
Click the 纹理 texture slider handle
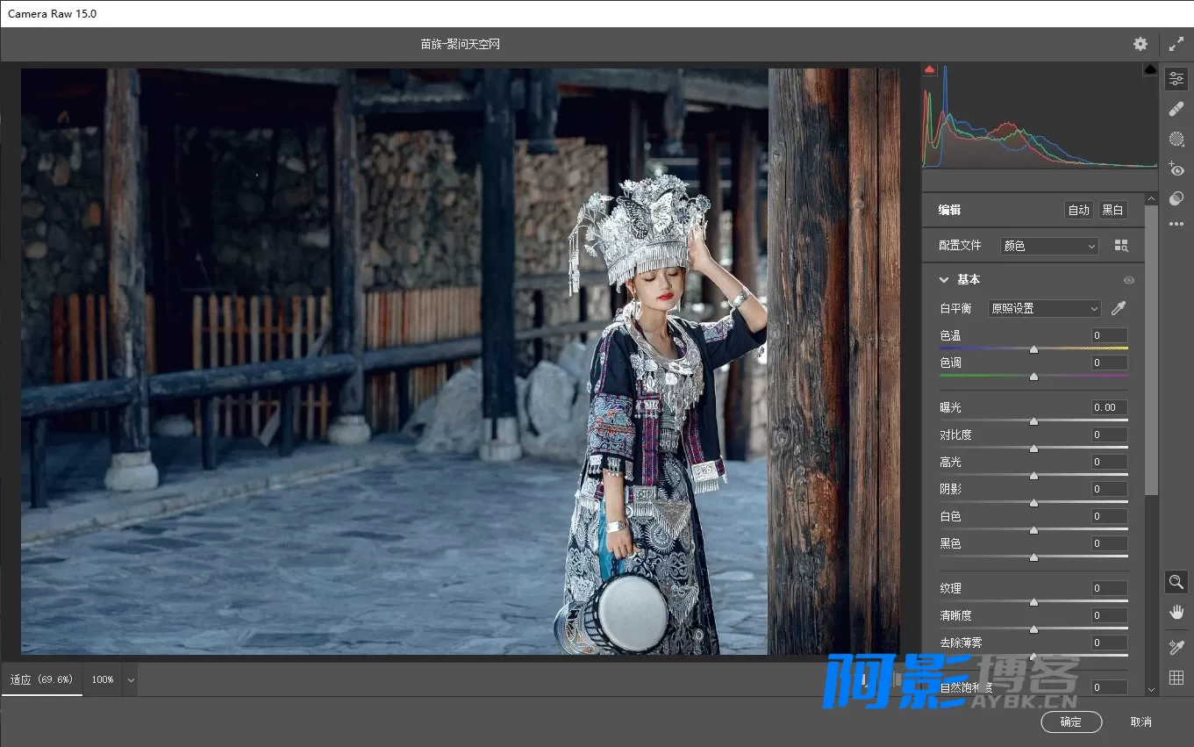coord(1033,602)
